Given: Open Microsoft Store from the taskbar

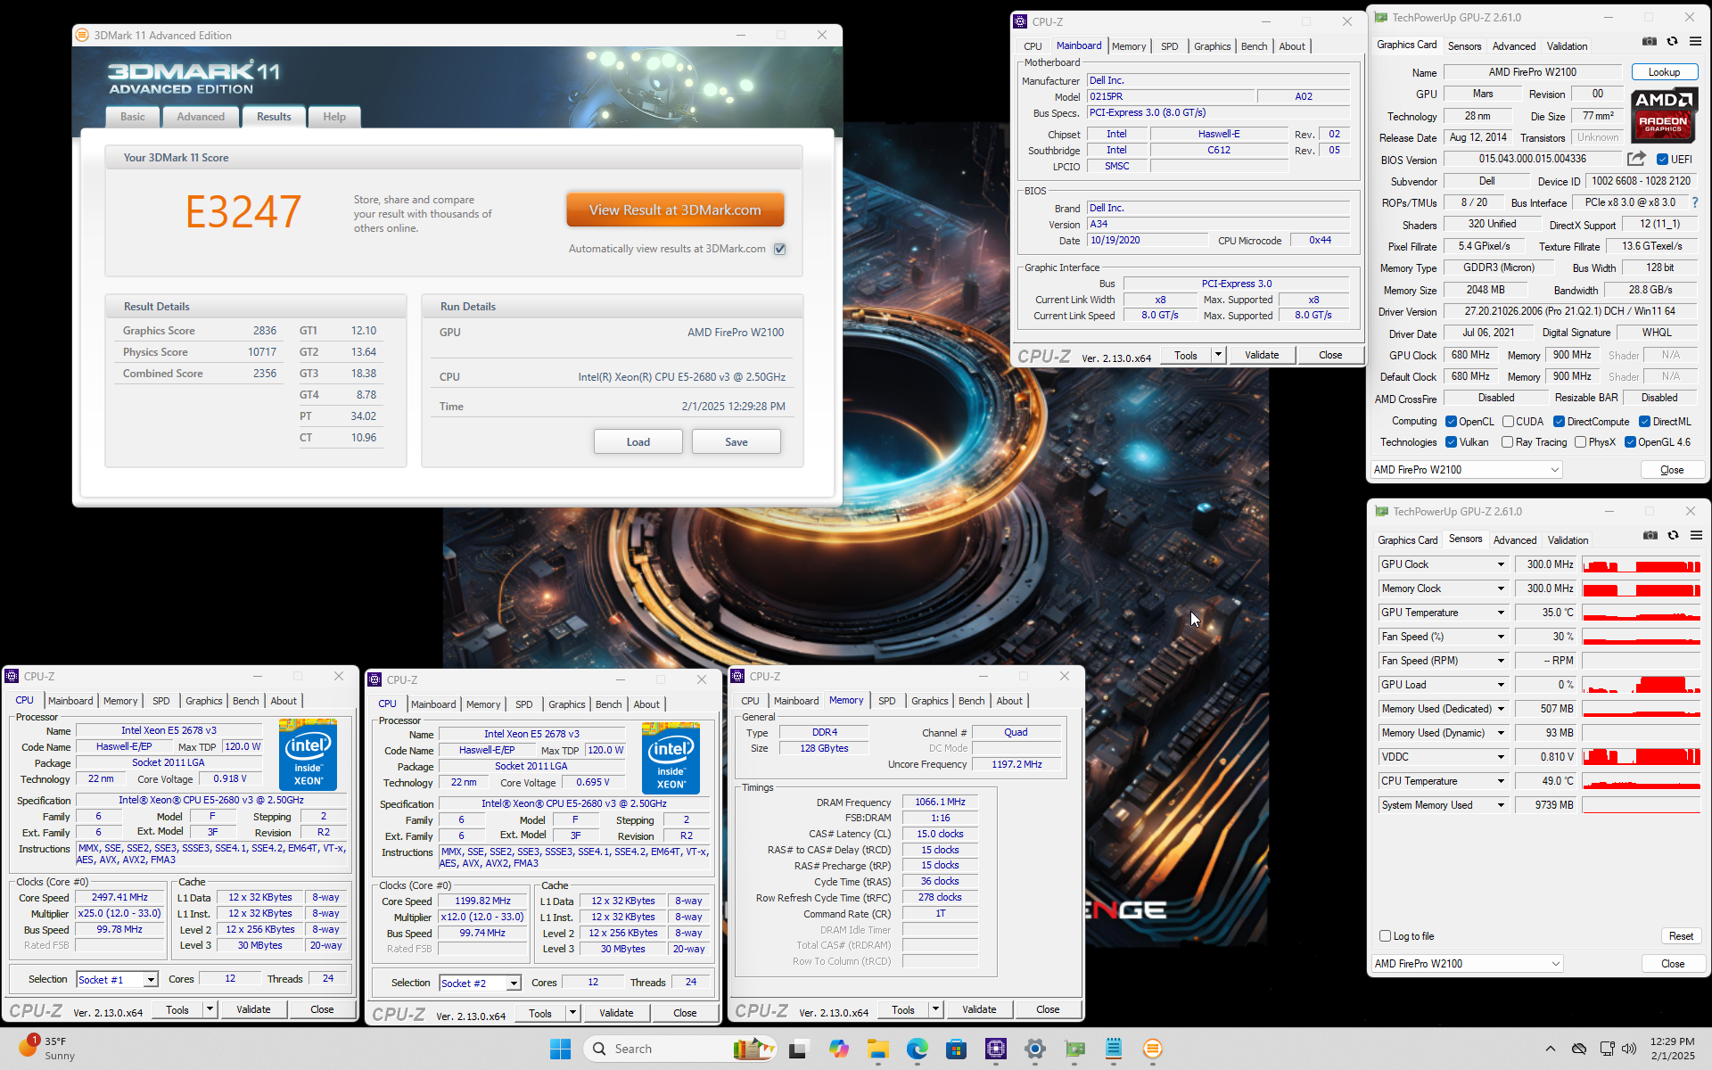Looking at the screenshot, I should pyautogui.click(x=957, y=1049).
